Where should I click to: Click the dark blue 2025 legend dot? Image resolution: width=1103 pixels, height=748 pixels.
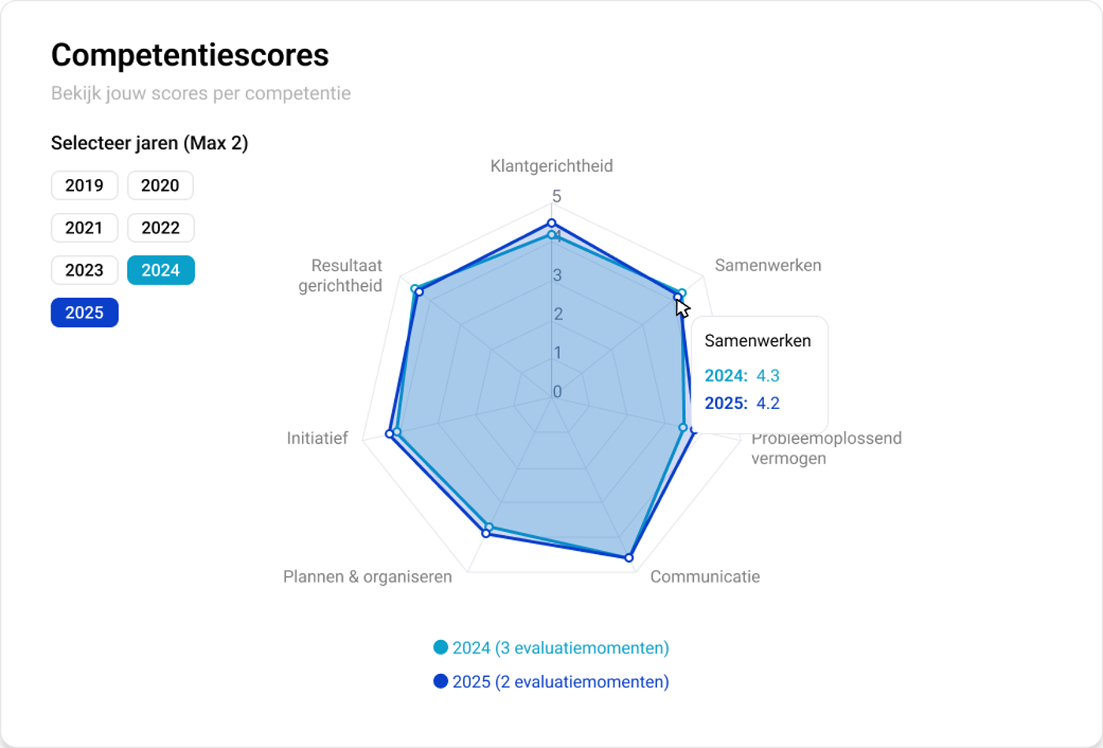click(x=441, y=682)
